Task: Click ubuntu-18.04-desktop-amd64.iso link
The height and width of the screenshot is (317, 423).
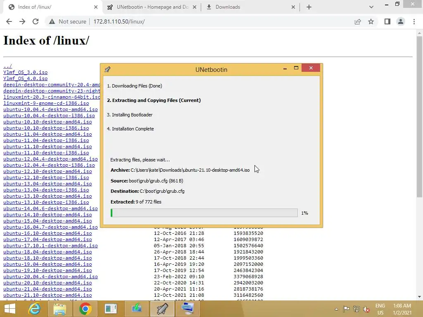Action: (x=48, y=252)
